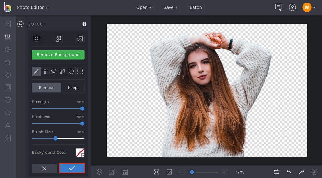This screenshot has height=178, width=322.
Task: Choose the rectangle selection tool
Action: coord(80,71)
